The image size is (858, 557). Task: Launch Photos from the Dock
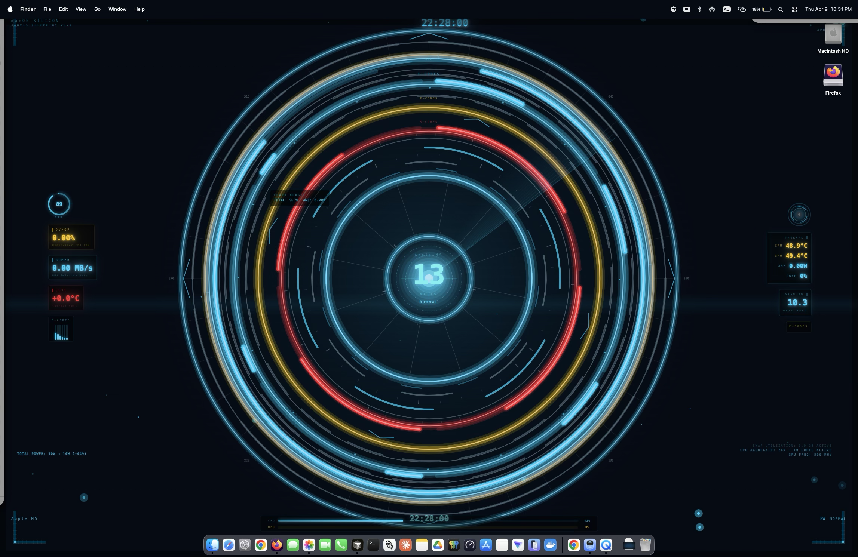pos(308,545)
